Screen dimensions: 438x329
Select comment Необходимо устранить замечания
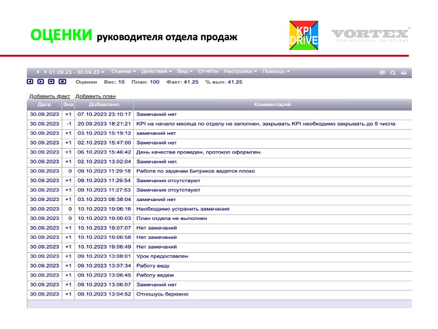(x=182, y=209)
